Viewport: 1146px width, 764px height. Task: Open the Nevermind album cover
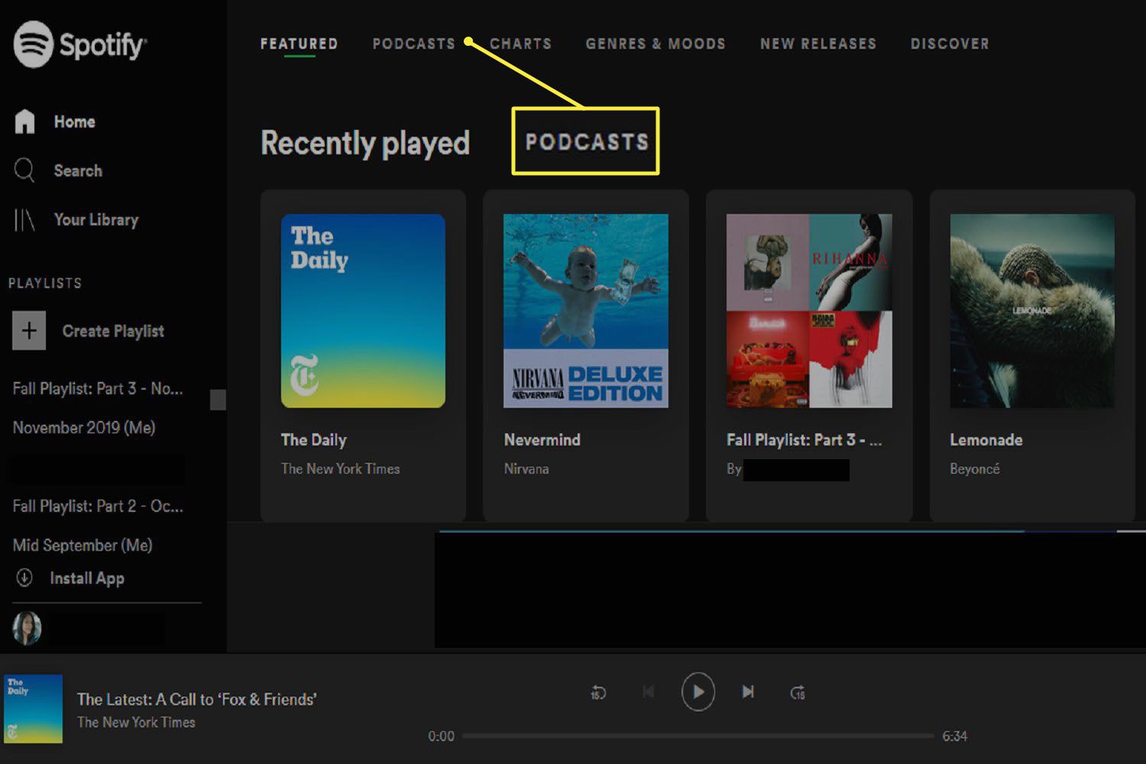pos(586,311)
